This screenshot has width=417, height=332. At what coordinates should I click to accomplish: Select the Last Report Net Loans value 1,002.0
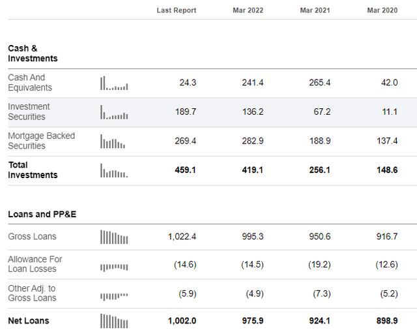pos(182,320)
